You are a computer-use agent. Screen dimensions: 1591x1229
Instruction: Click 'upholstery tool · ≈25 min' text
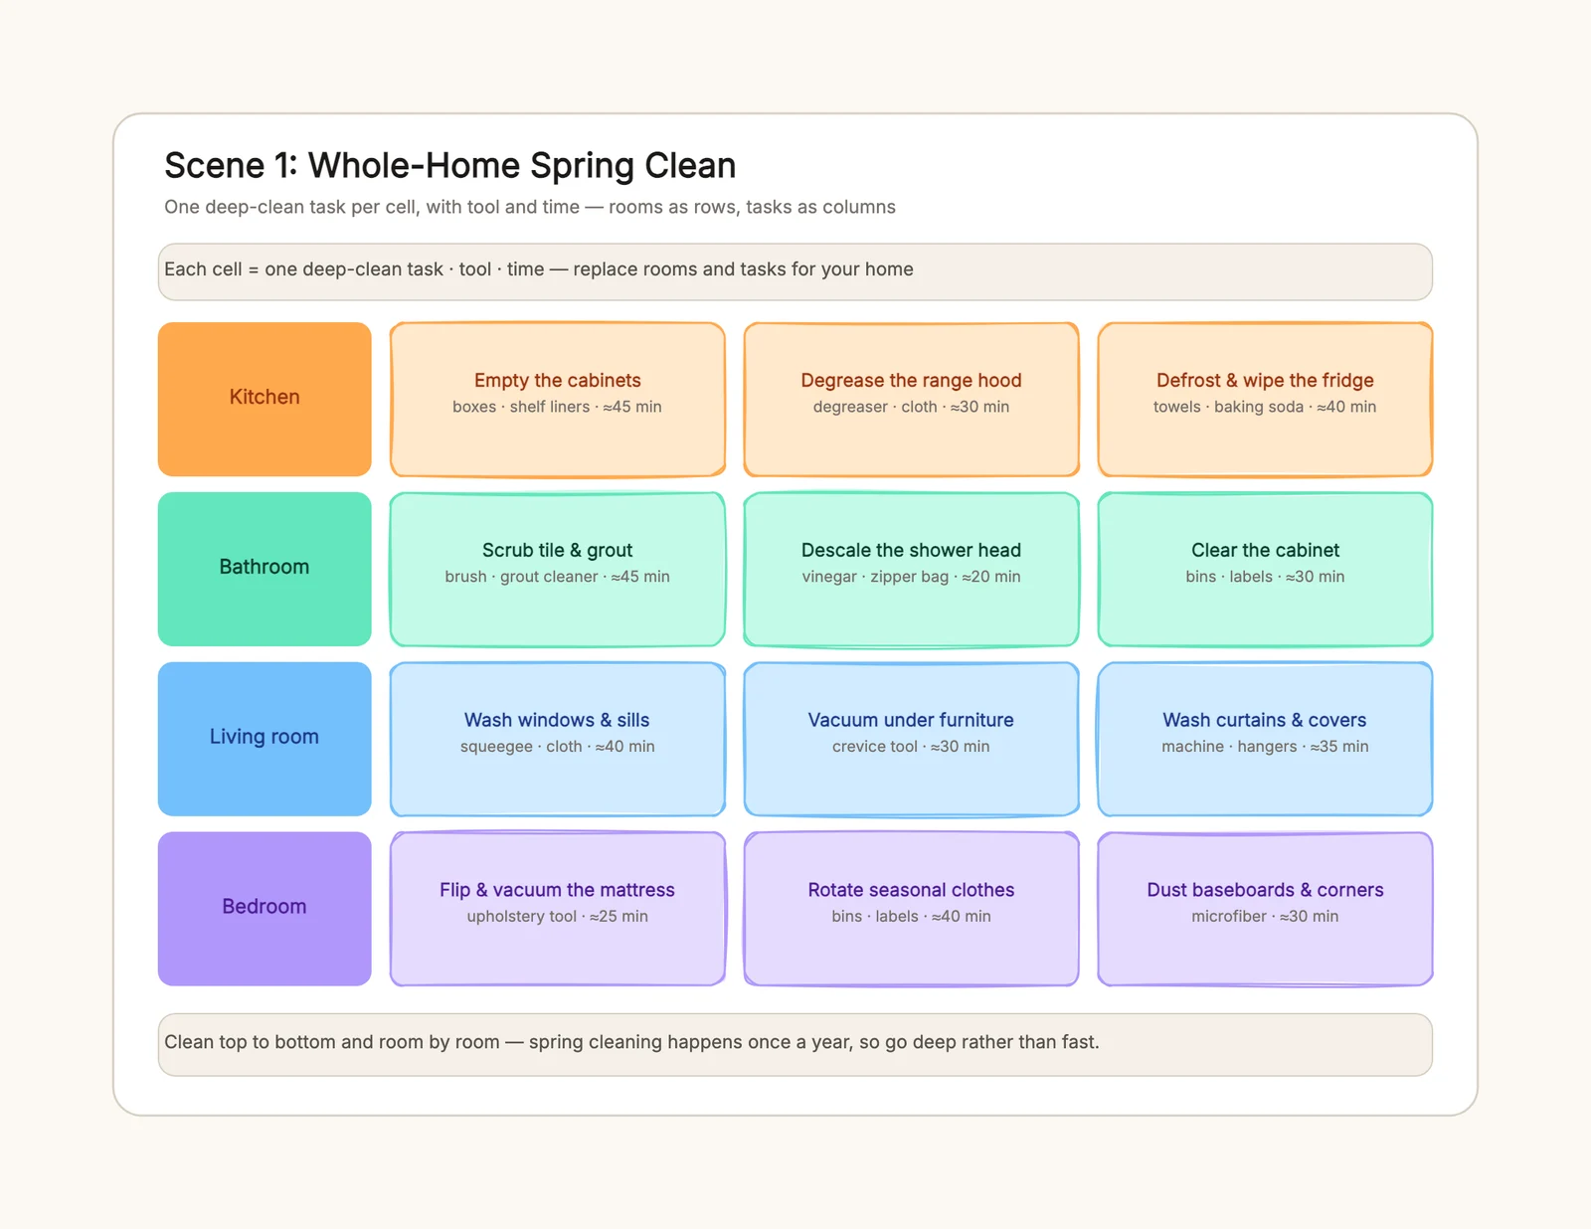click(557, 917)
